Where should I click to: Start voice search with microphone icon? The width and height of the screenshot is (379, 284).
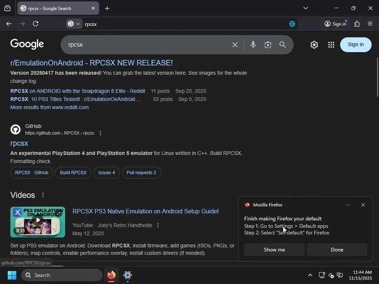pyautogui.click(x=253, y=45)
